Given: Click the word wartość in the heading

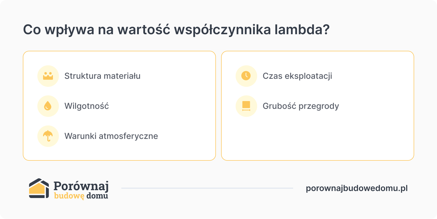Looking at the screenshot, I should [144, 29].
